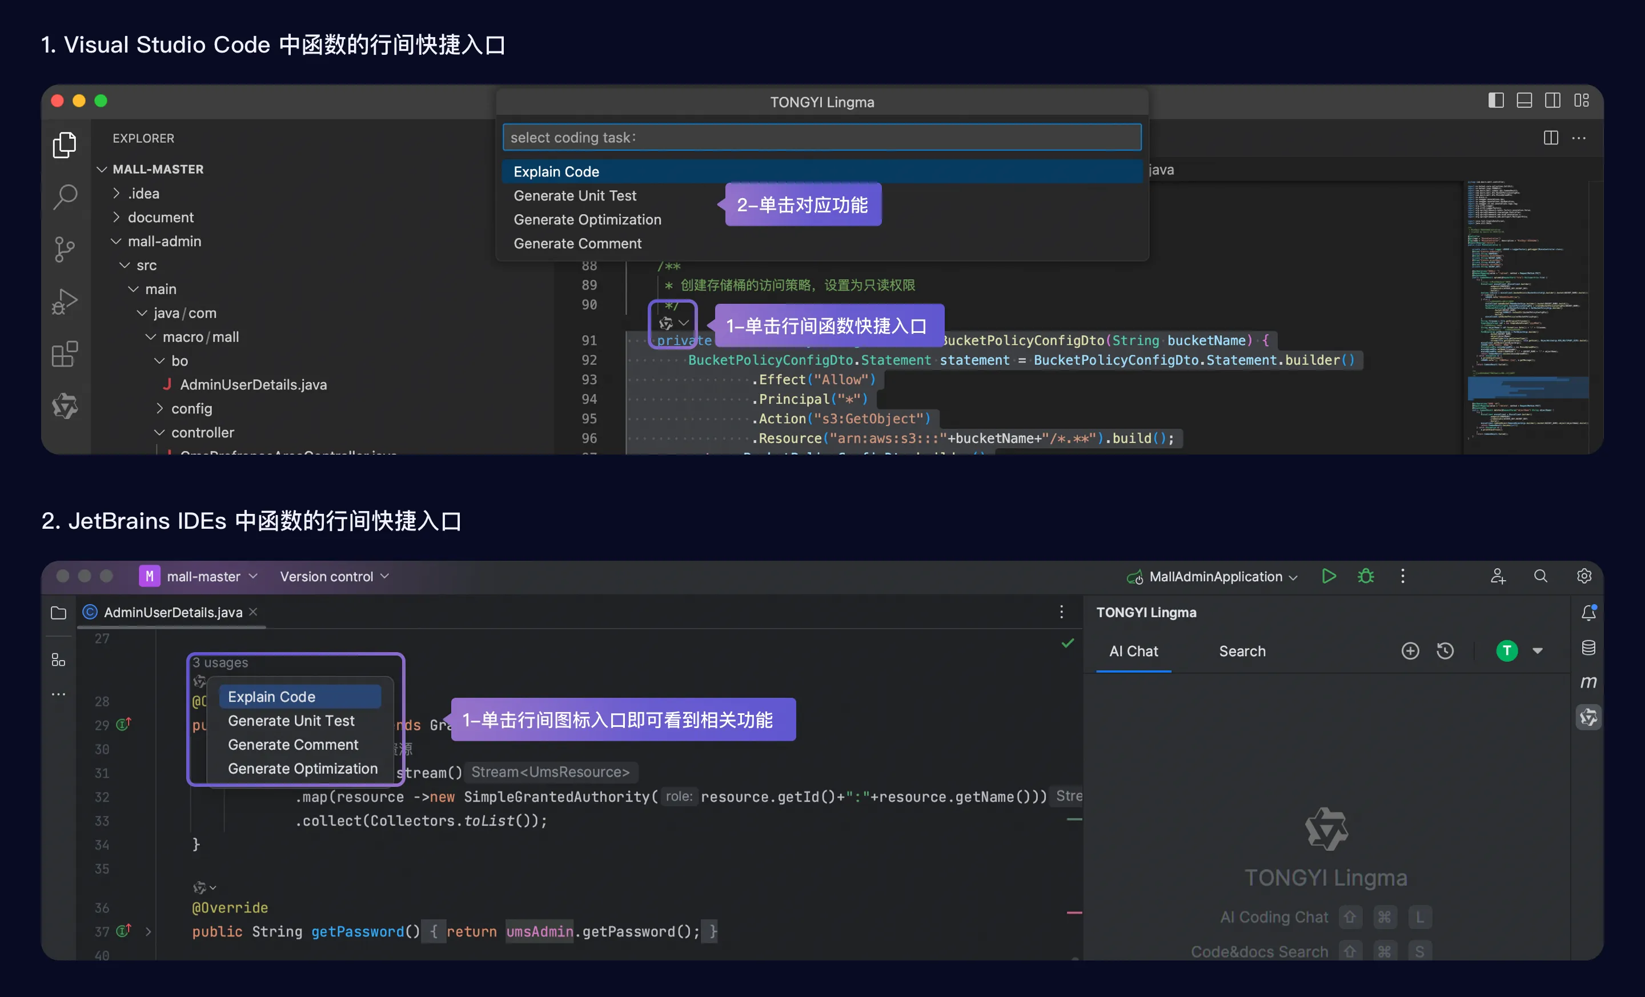Open the Extensions view in activity bar
1645x997 pixels.
point(65,353)
